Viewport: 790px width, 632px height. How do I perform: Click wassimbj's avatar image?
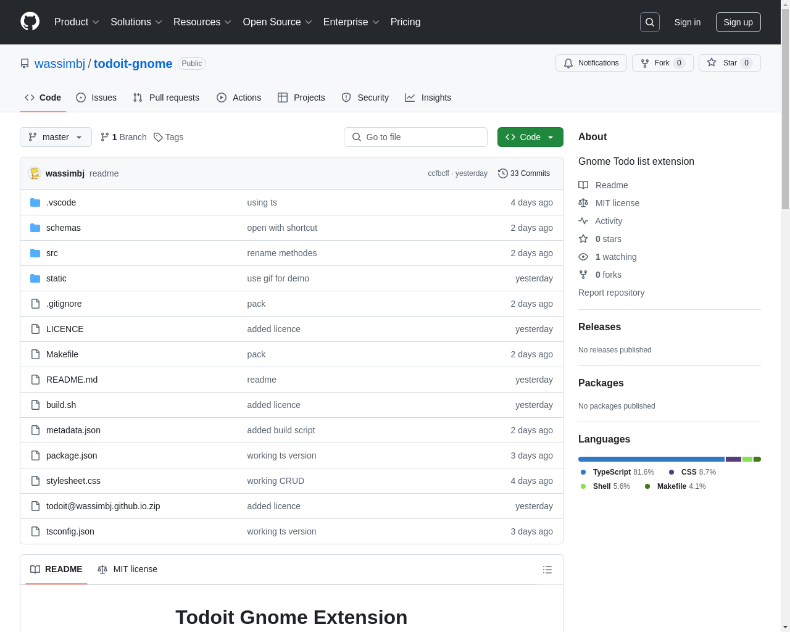pyautogui.click(x=35, y=173)
